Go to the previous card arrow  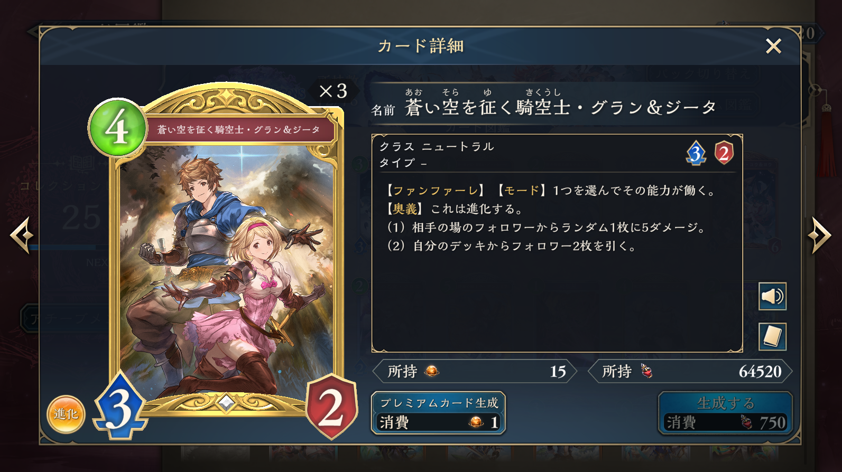tap(22, 235)
